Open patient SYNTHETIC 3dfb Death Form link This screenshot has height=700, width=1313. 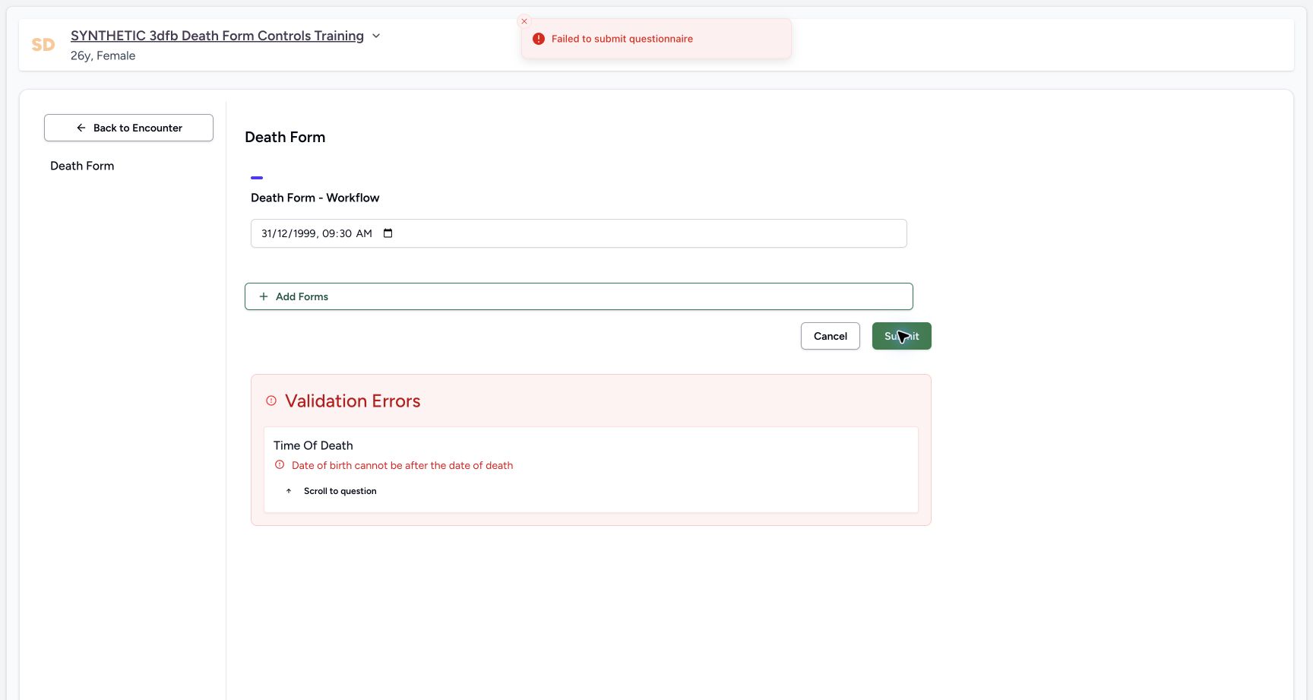tap(217, 36)
